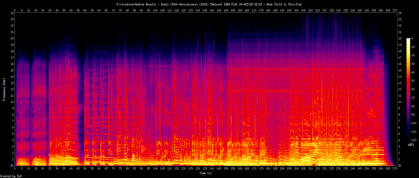Click the "8" tick on the left frequency axis

13,115
